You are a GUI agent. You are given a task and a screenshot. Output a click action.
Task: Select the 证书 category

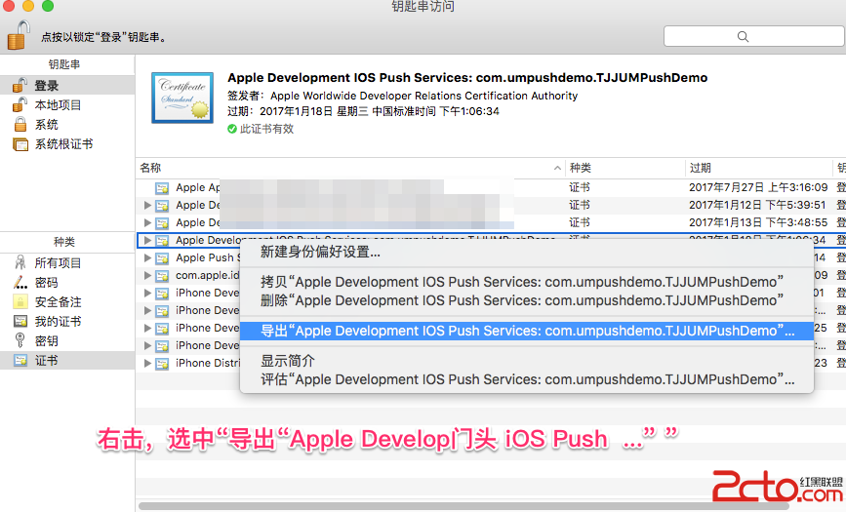(67, 361)
